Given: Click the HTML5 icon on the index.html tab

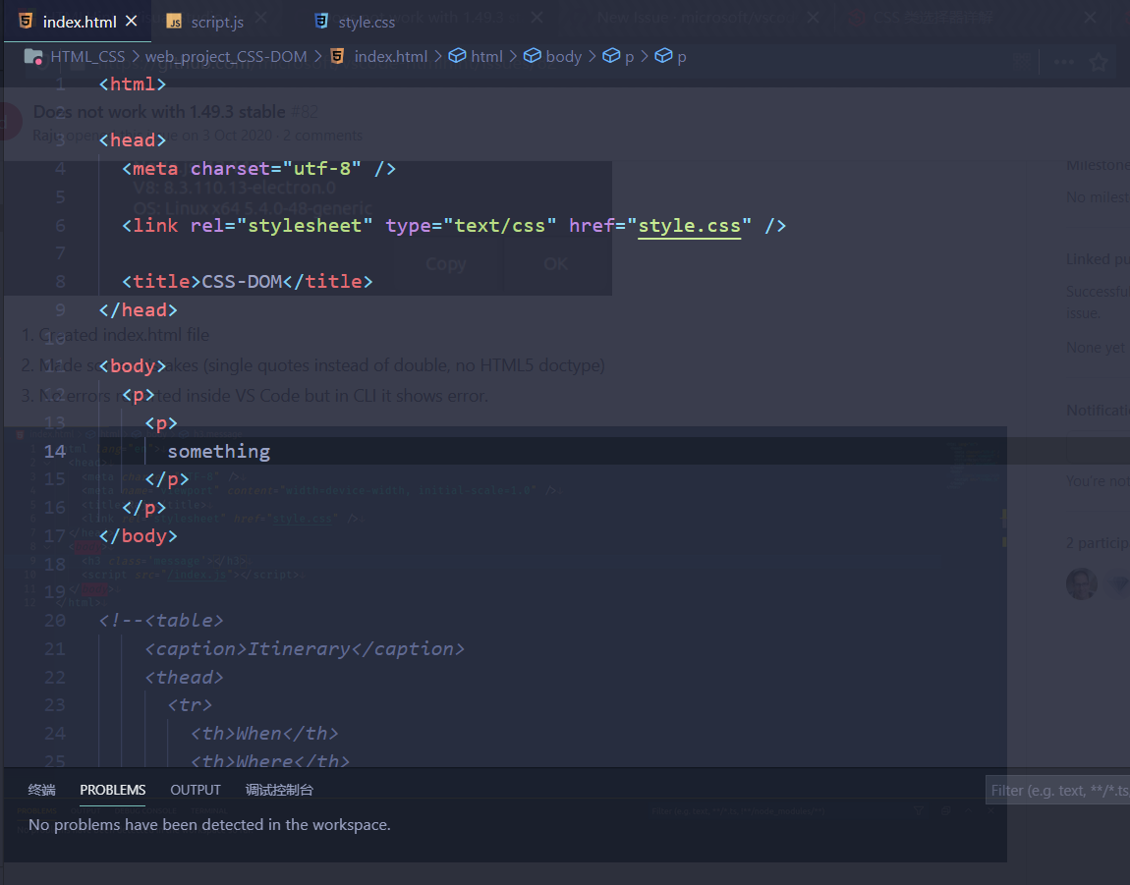Looking at the screenshot, I should point(27,20).
